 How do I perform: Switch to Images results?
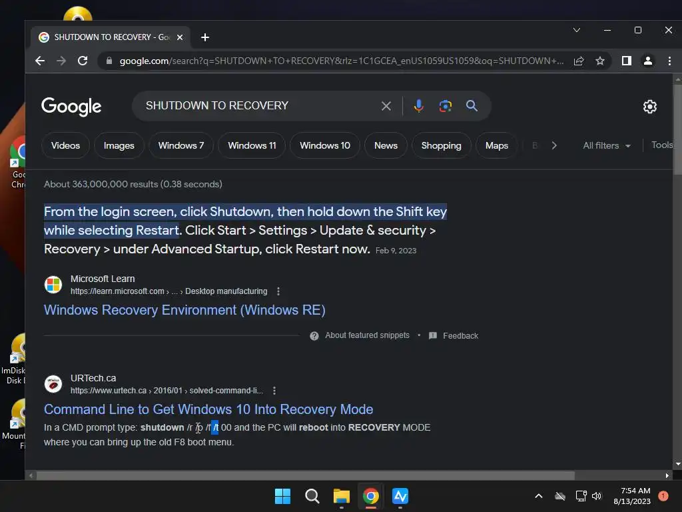coord(119,145)
